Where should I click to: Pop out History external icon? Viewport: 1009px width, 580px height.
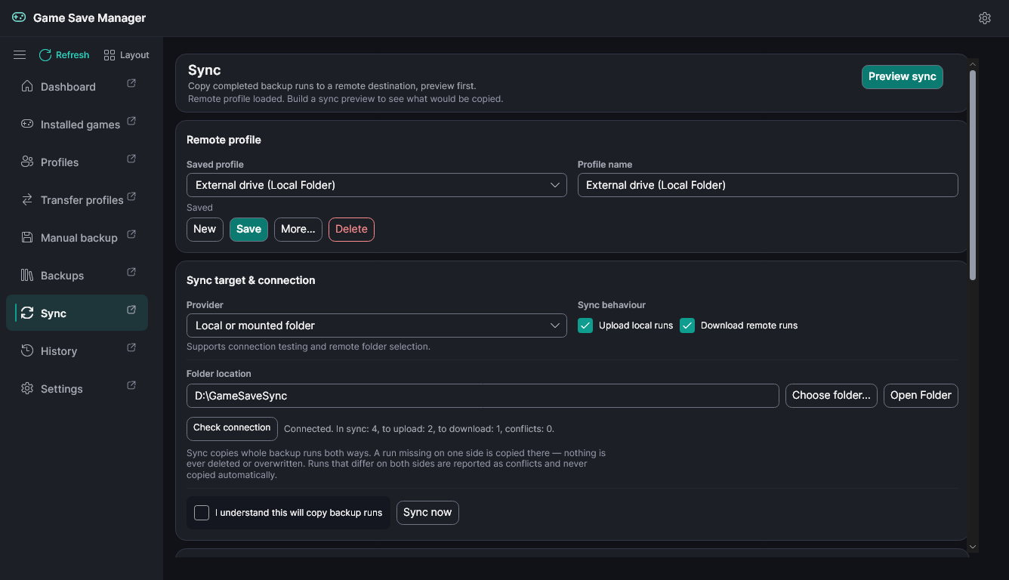131,347
